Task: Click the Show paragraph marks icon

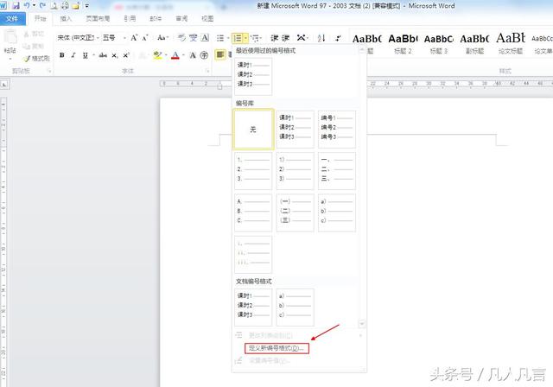Action: [x=338, y=38]
